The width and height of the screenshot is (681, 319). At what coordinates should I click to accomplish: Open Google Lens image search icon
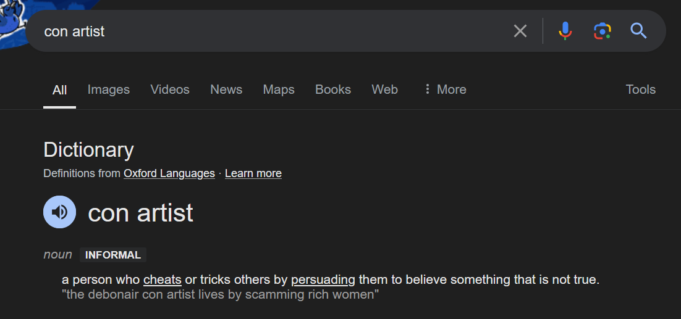[x=603, y=31]
